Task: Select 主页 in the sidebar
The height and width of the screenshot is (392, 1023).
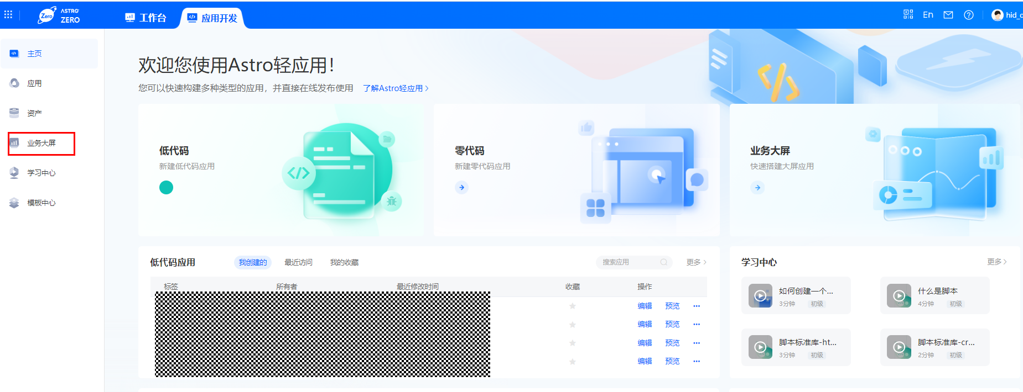Action: pyautogui.click(x=49, y=54)
